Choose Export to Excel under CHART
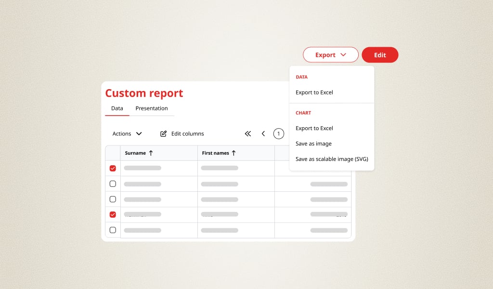Screen dimensions: 493x289 pos(314,128)
